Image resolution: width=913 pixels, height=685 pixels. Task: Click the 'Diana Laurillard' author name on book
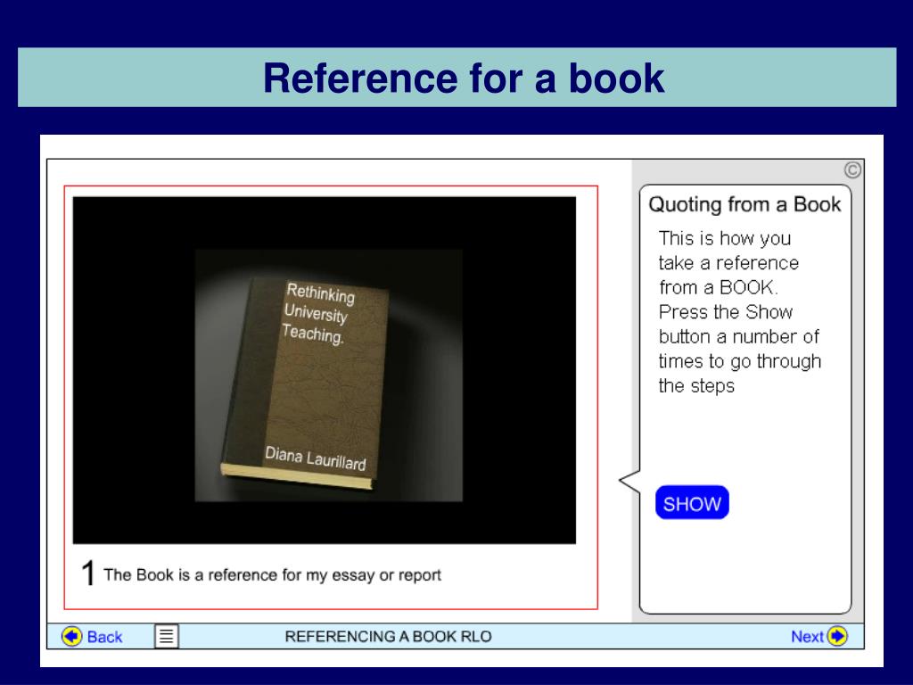click(316, 458)
